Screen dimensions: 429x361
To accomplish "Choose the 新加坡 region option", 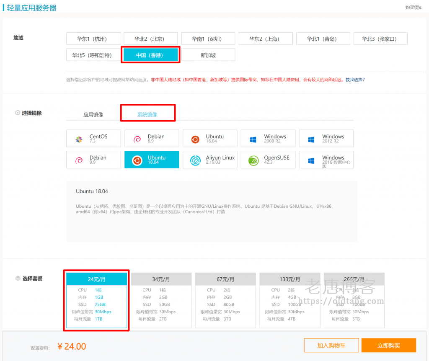I will click(208, 55).
